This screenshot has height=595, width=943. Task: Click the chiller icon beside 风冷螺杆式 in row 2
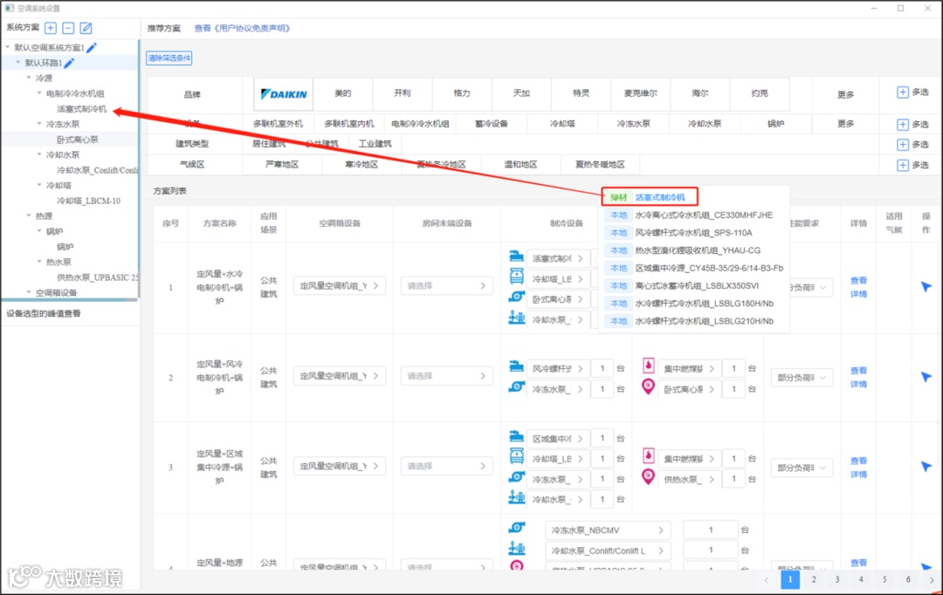click(516, 366)
